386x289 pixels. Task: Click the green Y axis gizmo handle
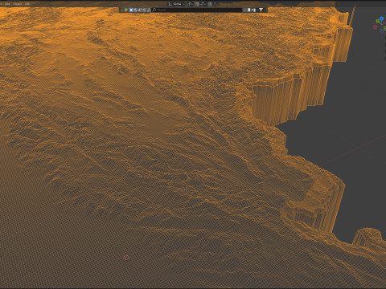[378, 21]
